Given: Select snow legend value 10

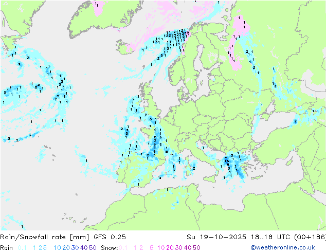Looking at the screenshot, I should tap(161, 248).
